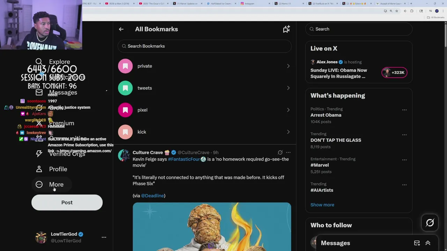The width and height of the screenshot is (447, 251).
Task: Open the #FantasticFour hashtag link
Action: click(x=184, y=159)
